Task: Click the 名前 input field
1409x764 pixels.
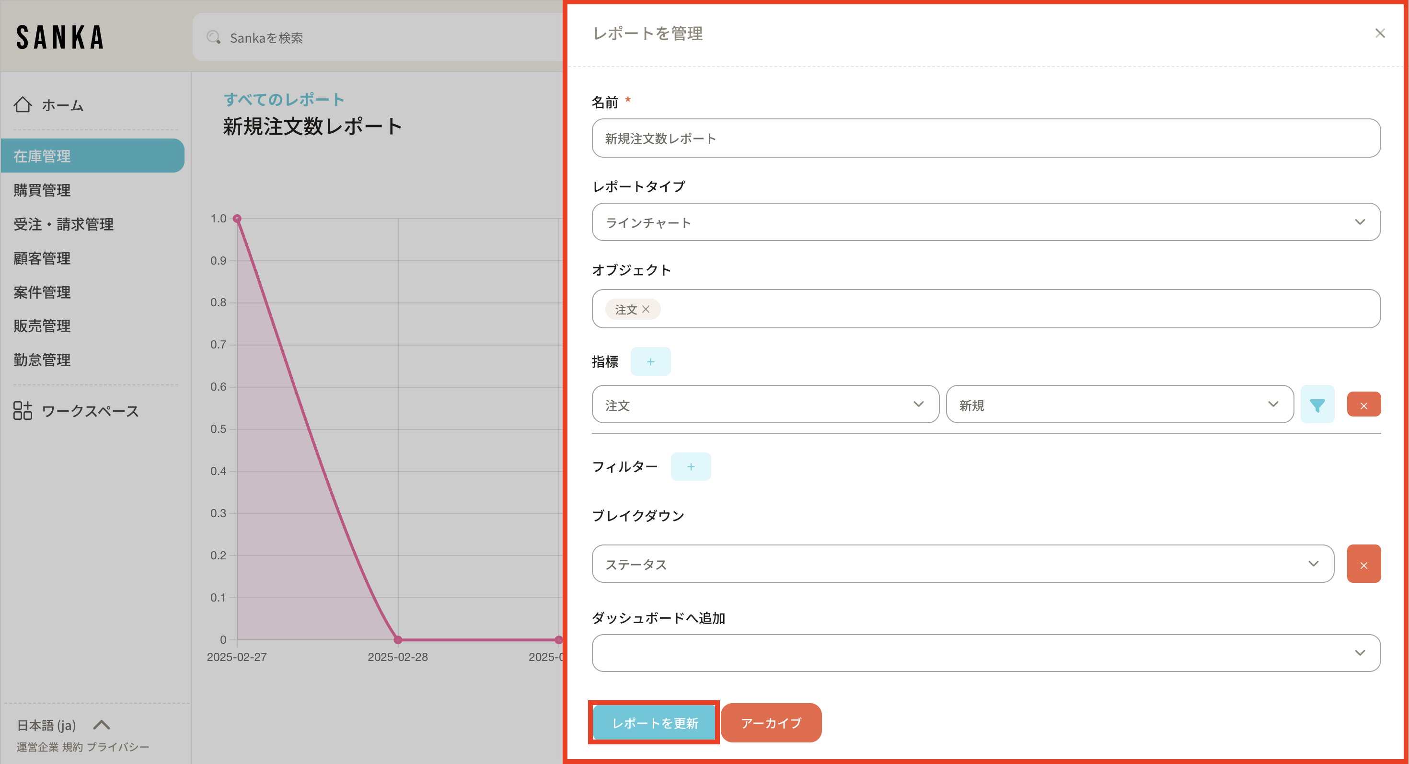Action: 985,139
